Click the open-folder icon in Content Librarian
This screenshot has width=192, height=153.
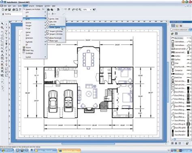click(x=173, y=34)
